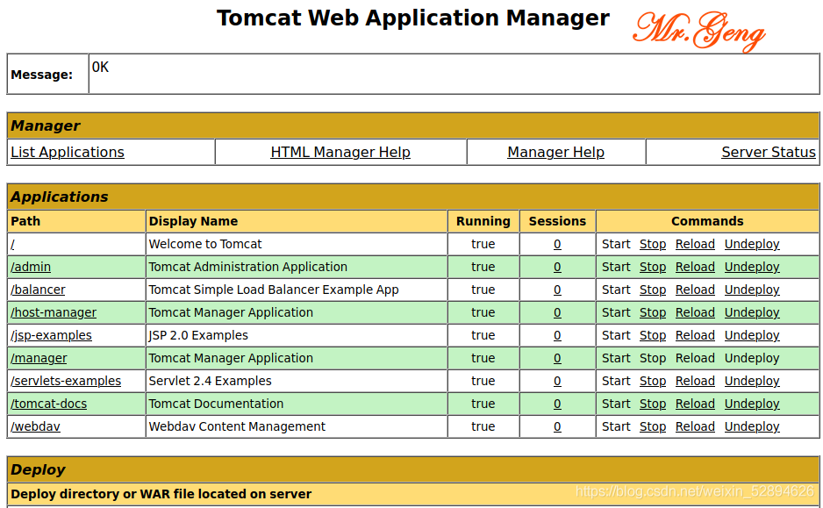Click the 'Tomcat Administration Application' display name

(x=247, y=267)
